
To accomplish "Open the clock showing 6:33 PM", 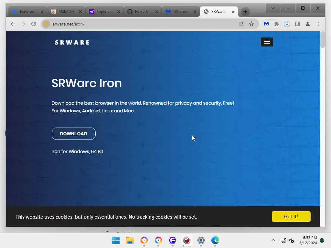I will click(x=308, y=240).
